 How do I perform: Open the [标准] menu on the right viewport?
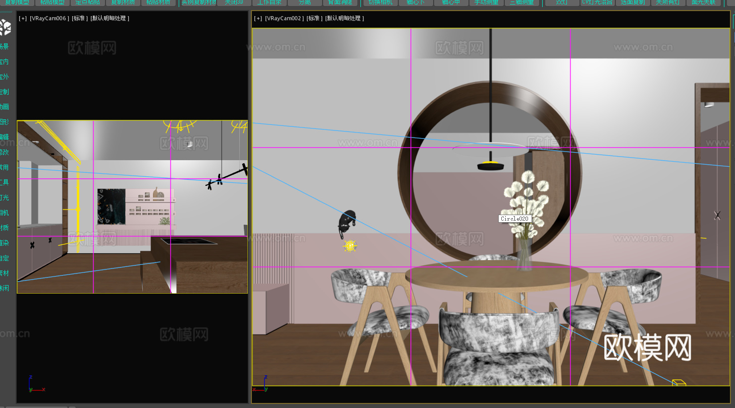click(313, 18)
